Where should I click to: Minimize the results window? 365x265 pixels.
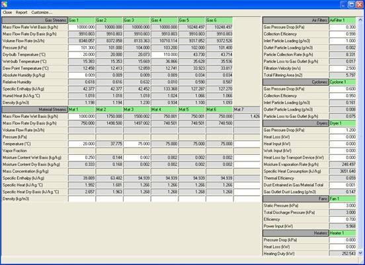coord(343,5)
